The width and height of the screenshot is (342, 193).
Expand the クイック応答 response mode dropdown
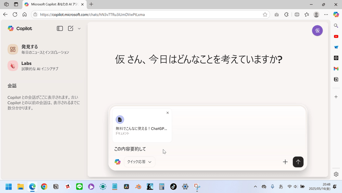(139, 162)
